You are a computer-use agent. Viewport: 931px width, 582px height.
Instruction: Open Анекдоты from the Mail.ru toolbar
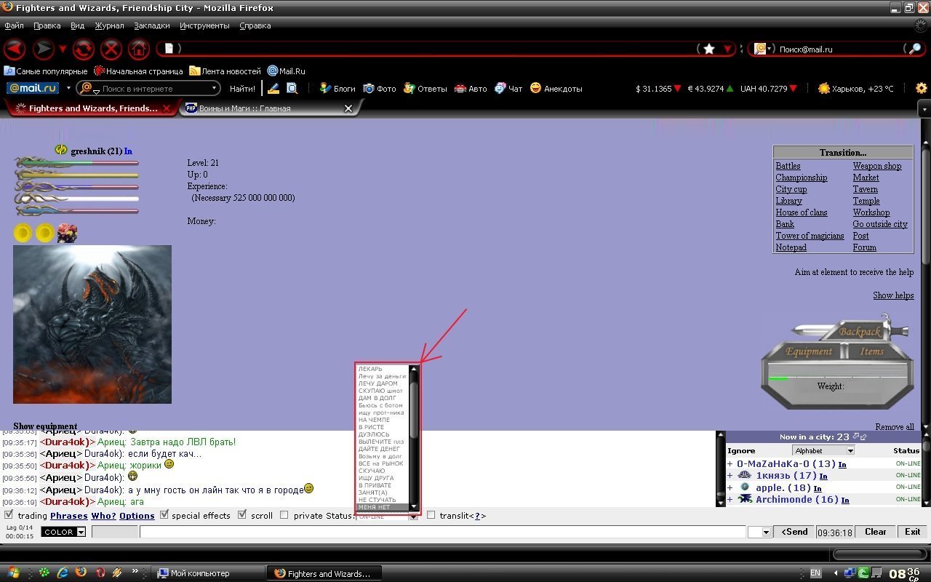(556, 89)
